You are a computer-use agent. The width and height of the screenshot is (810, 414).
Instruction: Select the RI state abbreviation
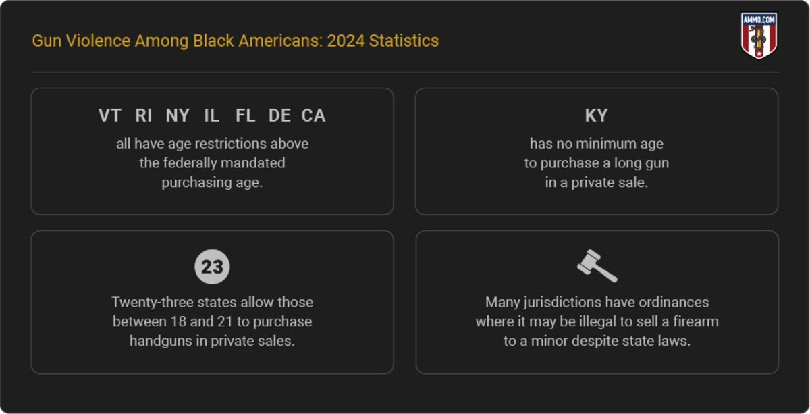pyautogui.click(x=143, y=115)
